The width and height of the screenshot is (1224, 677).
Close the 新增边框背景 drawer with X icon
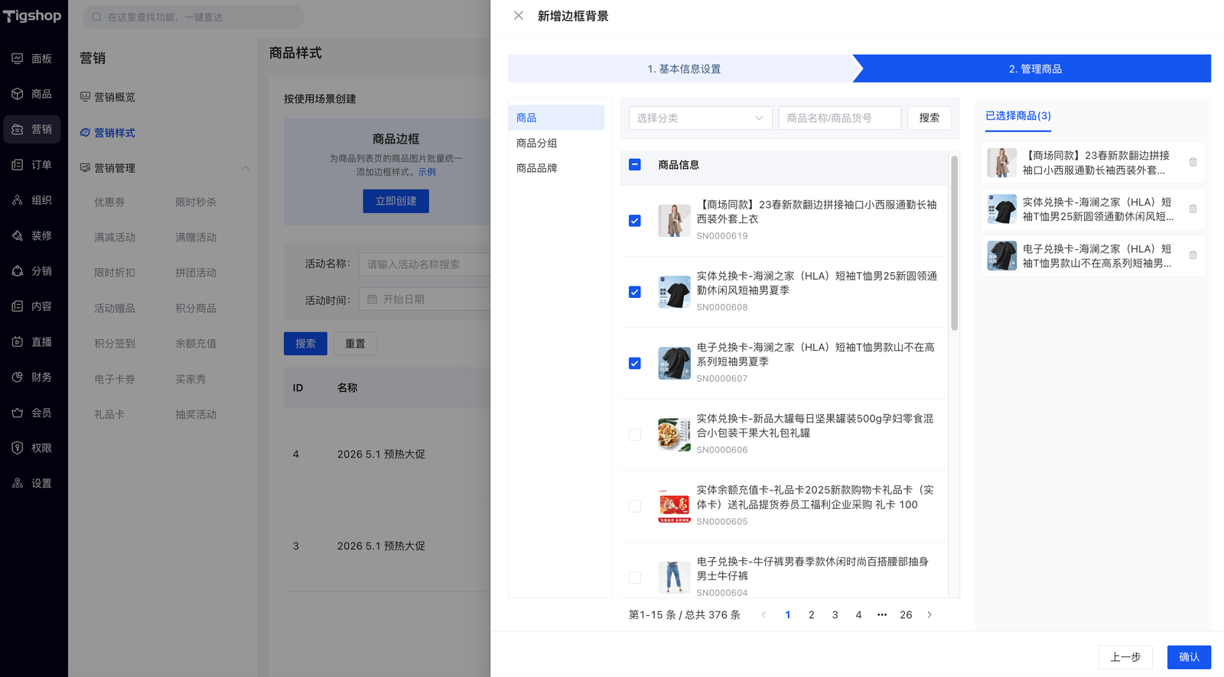tap(519, 16)
